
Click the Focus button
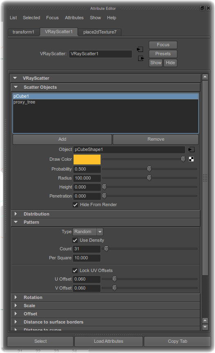click(163, 45)
